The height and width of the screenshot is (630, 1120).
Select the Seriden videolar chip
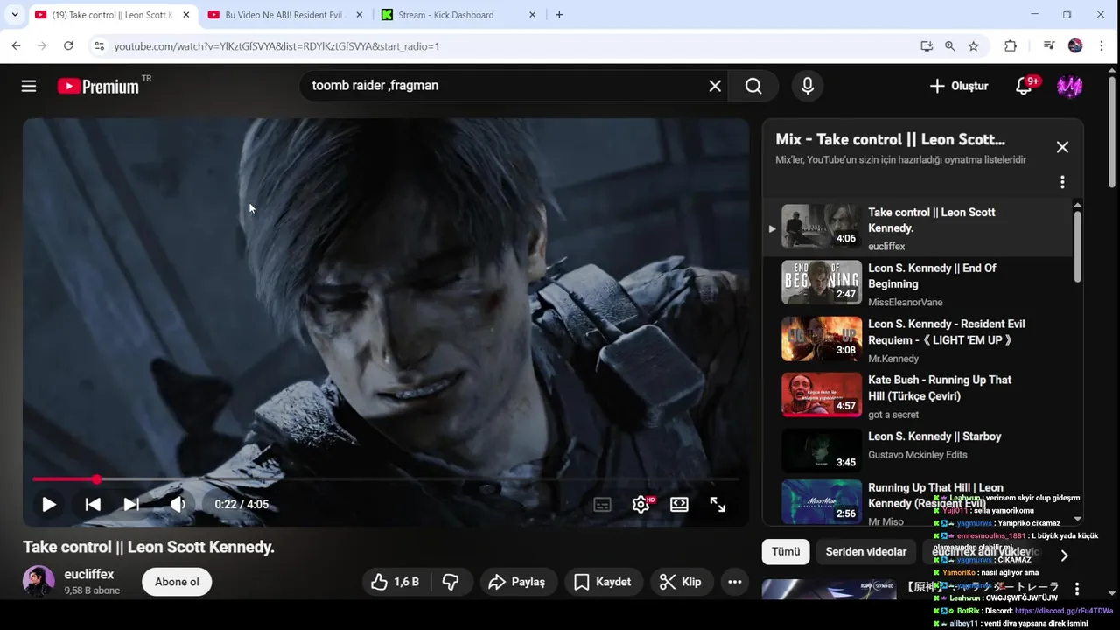865,552
